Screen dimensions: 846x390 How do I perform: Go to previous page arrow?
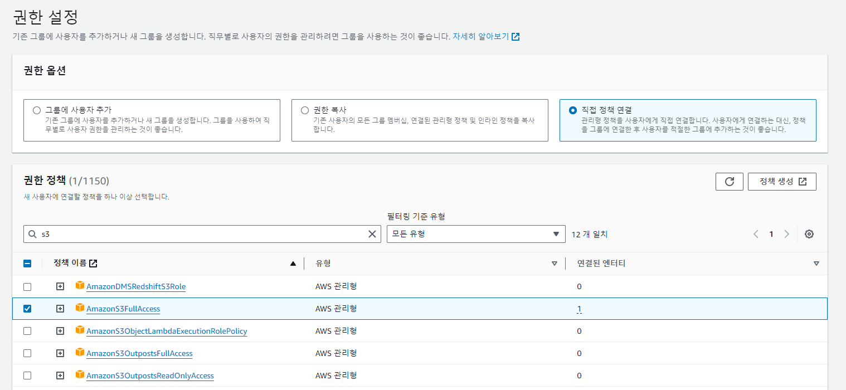point(756,234)
